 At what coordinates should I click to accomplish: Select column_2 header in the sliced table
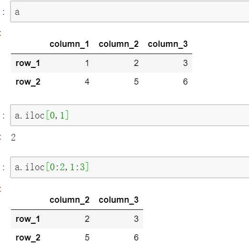pyautogui.click(x=69, y=200)
